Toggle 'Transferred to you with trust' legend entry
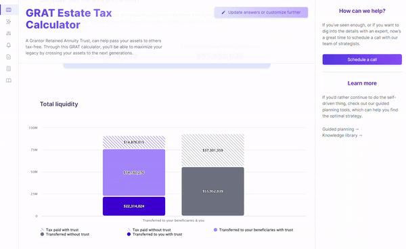The image size is (406, 249). pos(154,234)
